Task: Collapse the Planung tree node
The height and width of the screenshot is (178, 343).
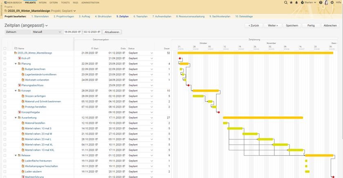Action: [x=16, y=64]
